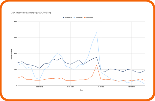Click the 4000 y-axis label
The image size is (155, 101).
(x=16, y=54)
